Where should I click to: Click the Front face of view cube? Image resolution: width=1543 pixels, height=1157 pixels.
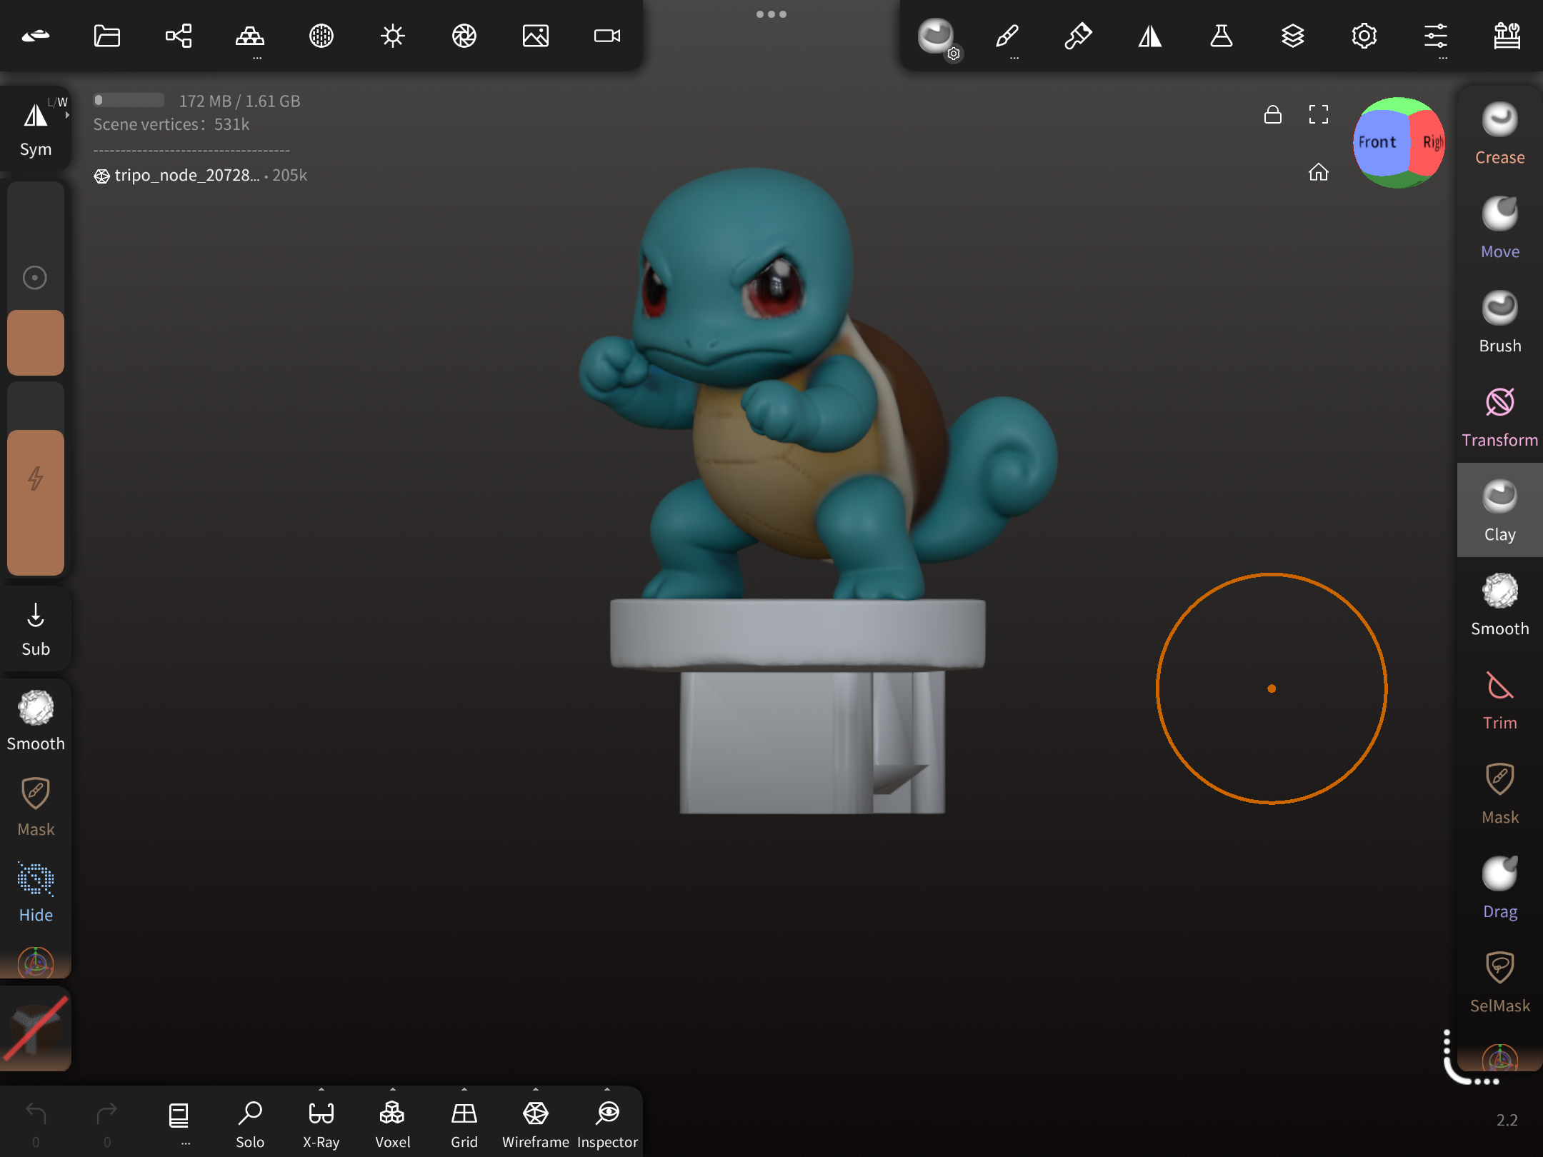[1377, 142]
